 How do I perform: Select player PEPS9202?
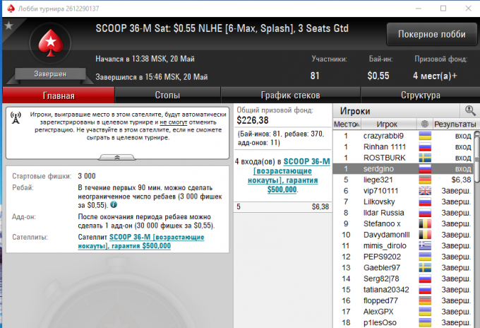(x=403, y=257)
